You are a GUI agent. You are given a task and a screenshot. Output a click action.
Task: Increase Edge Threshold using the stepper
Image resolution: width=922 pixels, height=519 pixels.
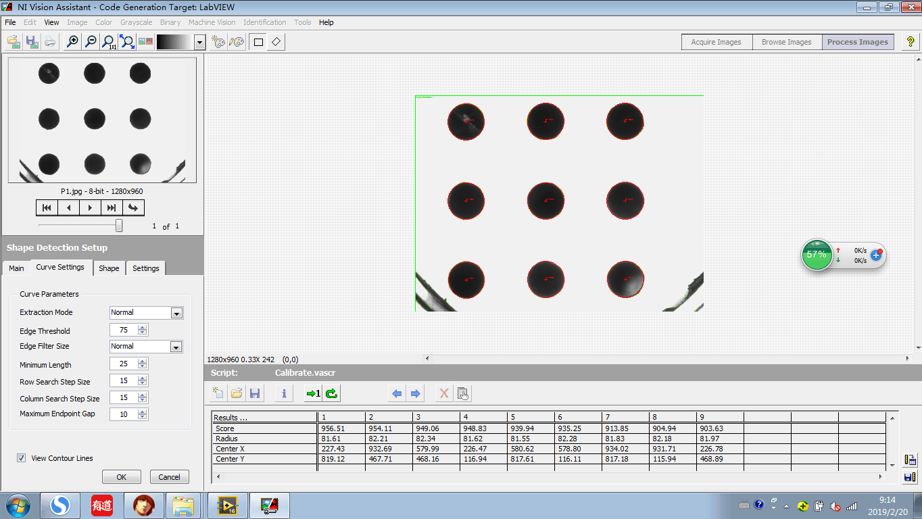pyautogui.click(x=141, y=327)
